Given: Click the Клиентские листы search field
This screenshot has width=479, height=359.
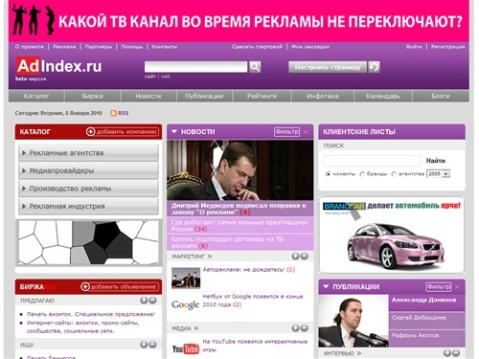Looking at the screenshot, I should 372,161.
